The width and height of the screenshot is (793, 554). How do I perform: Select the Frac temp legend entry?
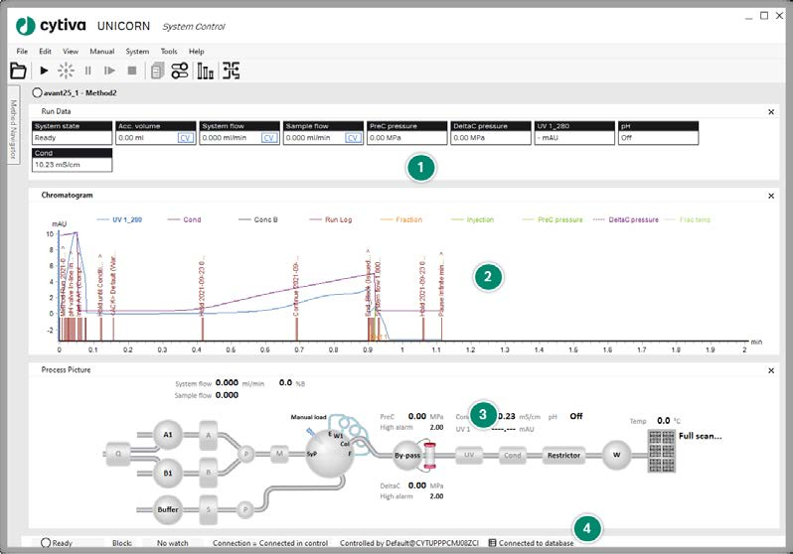[x=688, y=219]
